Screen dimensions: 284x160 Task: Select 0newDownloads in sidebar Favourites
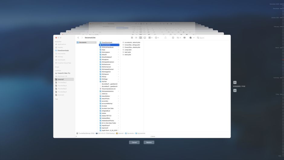coord(63,50)
